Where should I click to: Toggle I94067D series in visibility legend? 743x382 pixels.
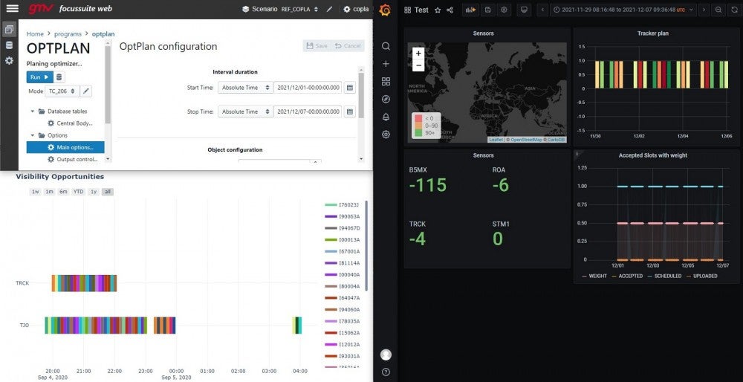342,228
